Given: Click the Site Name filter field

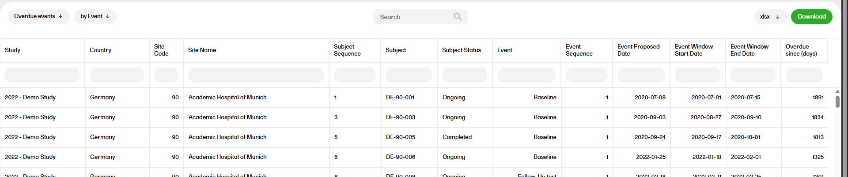Looking at the screenshot, I should click(x=256, y=75).
